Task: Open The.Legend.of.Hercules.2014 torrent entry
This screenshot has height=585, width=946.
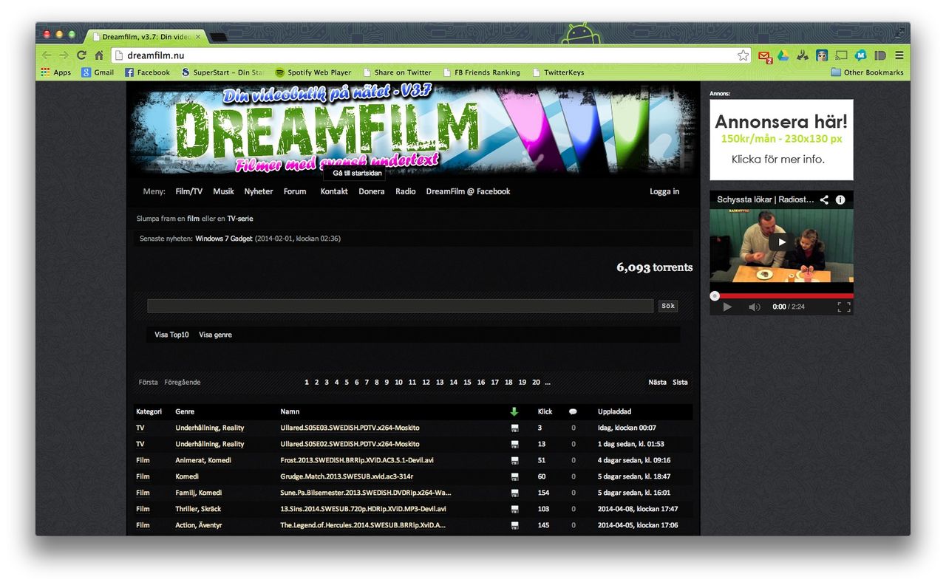Action: (x=363, y=525)
